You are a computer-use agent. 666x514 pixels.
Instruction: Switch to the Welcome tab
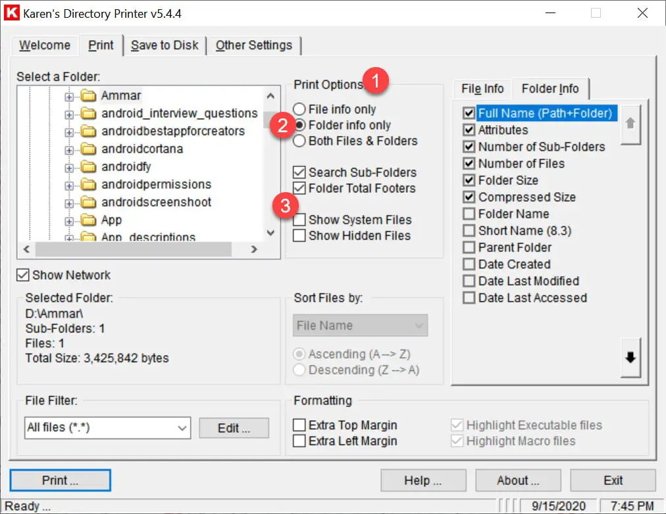(45, 45)
